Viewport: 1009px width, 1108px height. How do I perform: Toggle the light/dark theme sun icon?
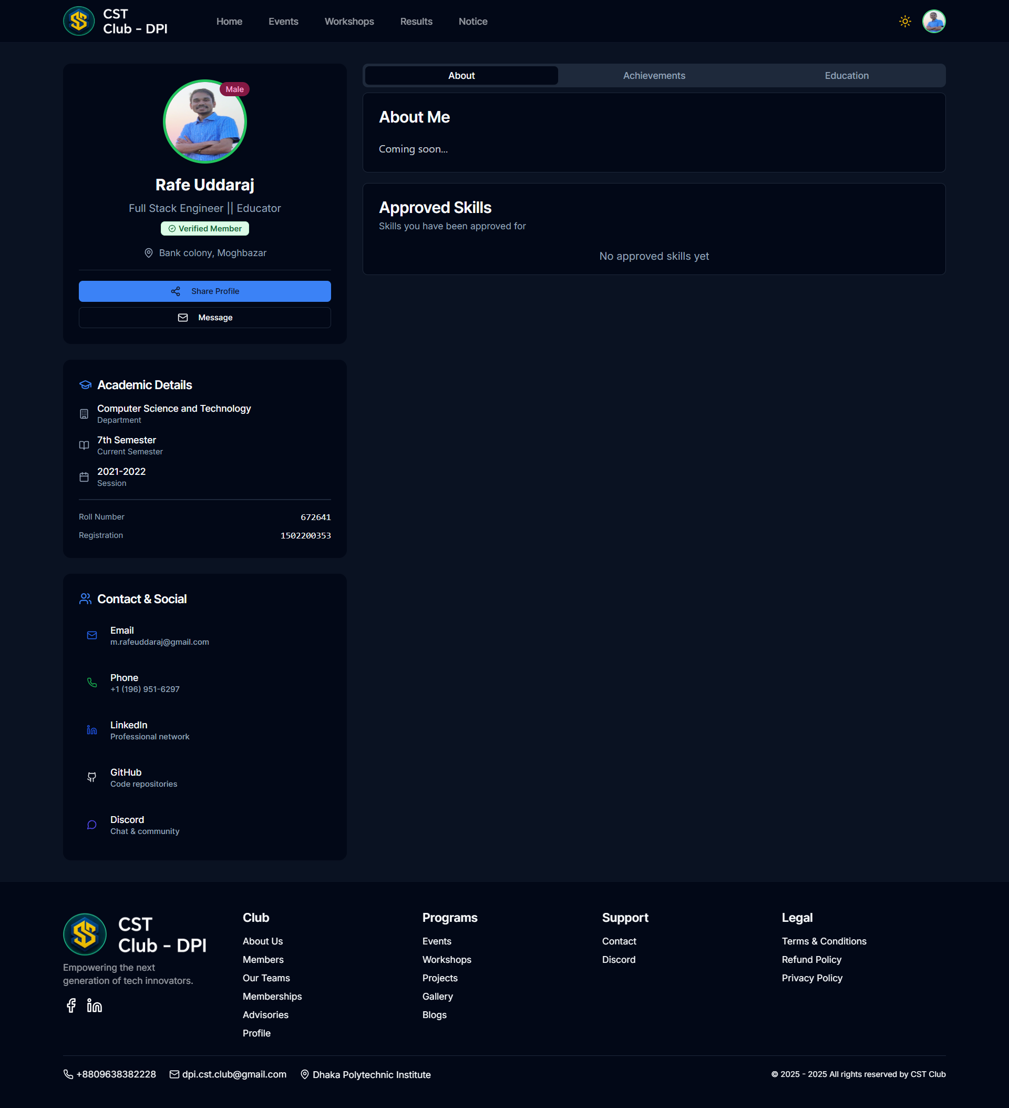904,22
